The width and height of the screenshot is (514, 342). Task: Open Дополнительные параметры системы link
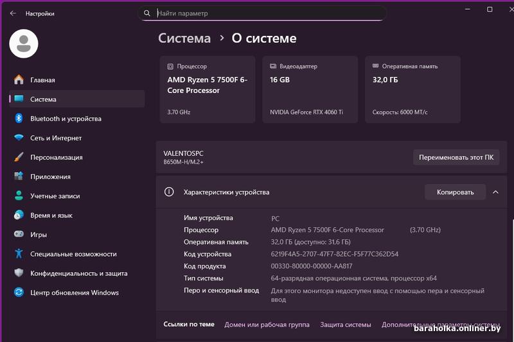click(441, 324)
